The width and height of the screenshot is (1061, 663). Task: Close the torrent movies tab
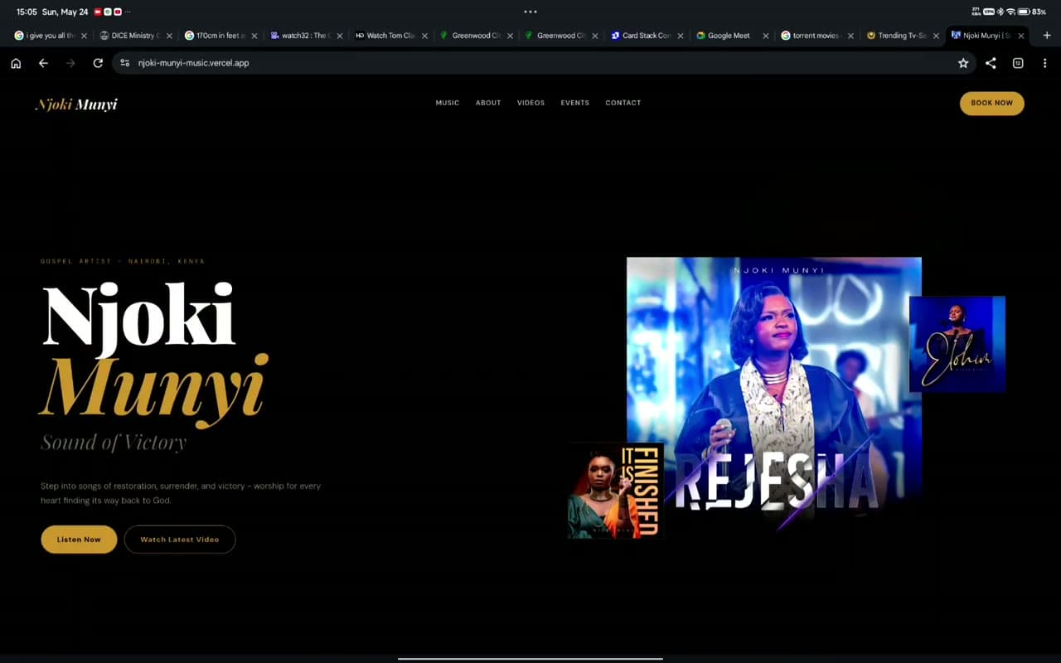click(850, 36)
